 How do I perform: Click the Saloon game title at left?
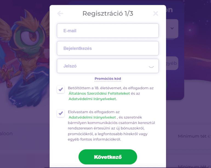tap(6, 134)
